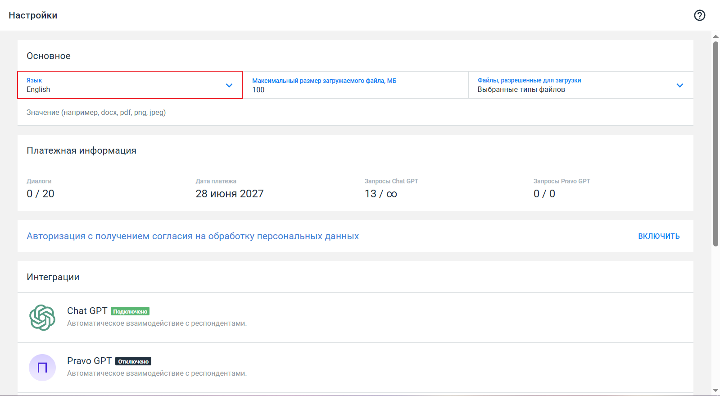Expand the language chevron arrow
The image size is (720, 396).
pos(229,85)
